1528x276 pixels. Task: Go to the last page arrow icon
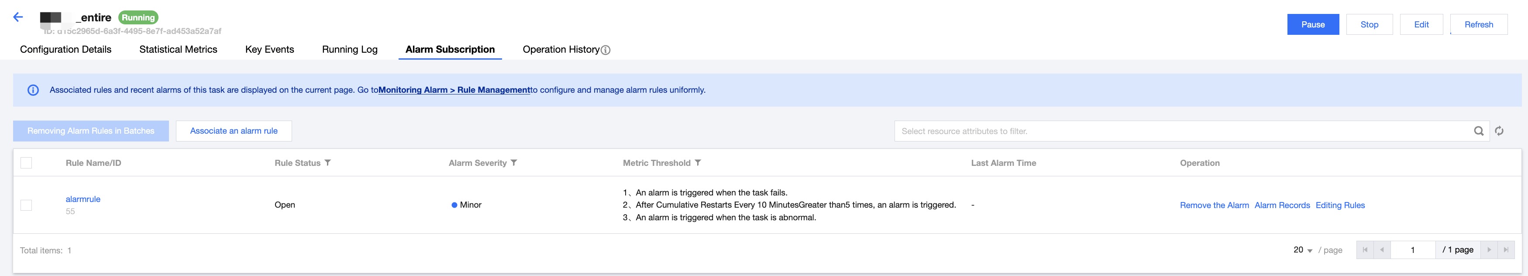tap(1505, 249)
